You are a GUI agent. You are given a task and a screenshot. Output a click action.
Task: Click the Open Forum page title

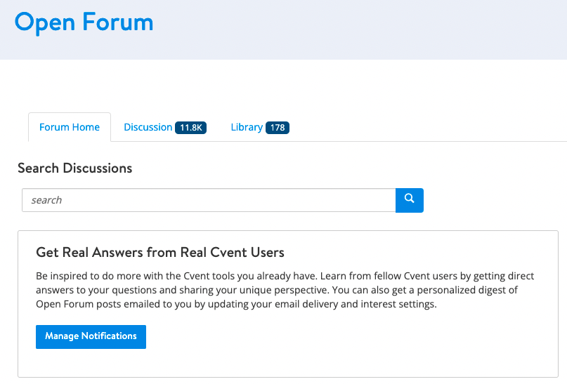(x=84, y=22)
